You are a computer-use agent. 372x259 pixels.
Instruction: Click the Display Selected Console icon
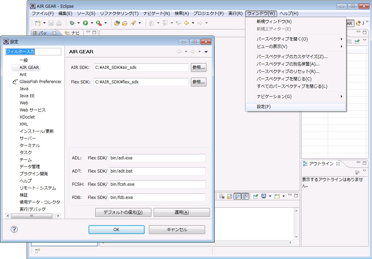(x=264, y=196)
